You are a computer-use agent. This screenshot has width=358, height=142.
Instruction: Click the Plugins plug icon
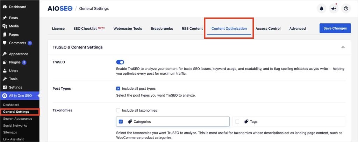(4, 62)
